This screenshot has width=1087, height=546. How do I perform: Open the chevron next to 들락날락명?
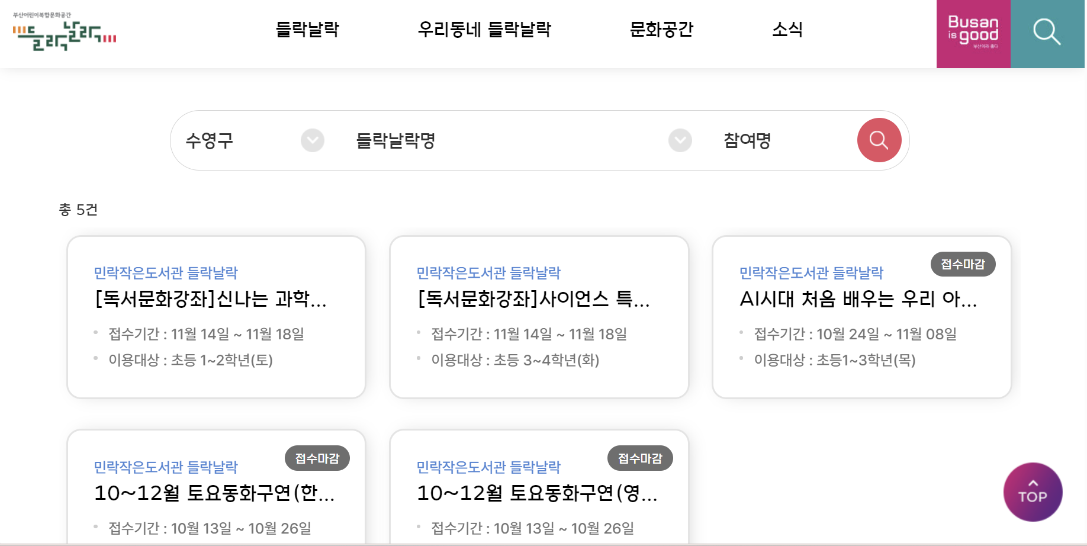coord(679,140)
